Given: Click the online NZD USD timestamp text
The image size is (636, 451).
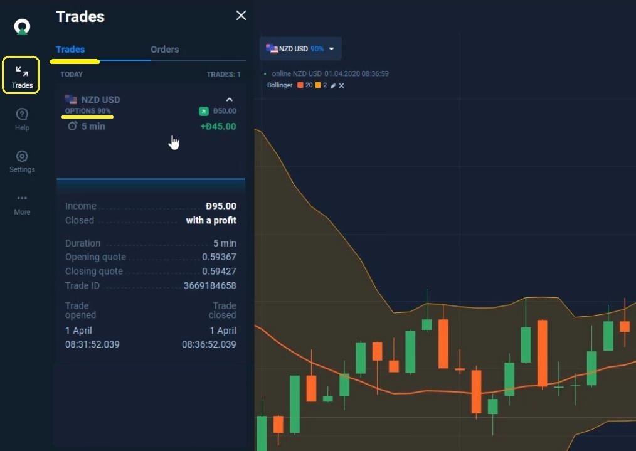Looking at the screenshot, I should tap(330, 73).
